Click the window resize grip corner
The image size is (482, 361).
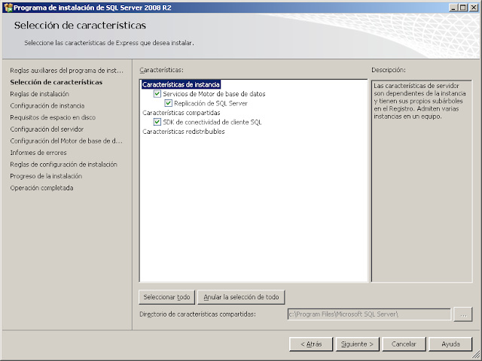click(475, 354)
